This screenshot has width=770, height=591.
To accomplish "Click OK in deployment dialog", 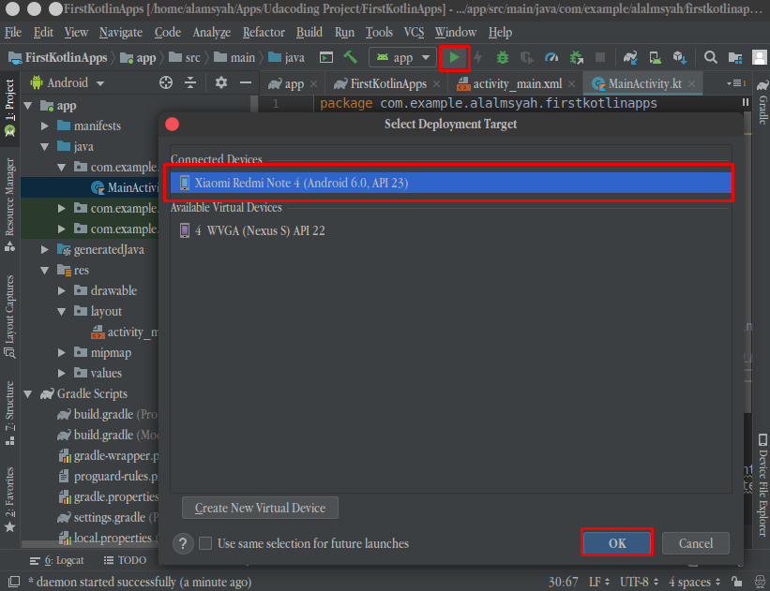I will (x=617, y=543).
